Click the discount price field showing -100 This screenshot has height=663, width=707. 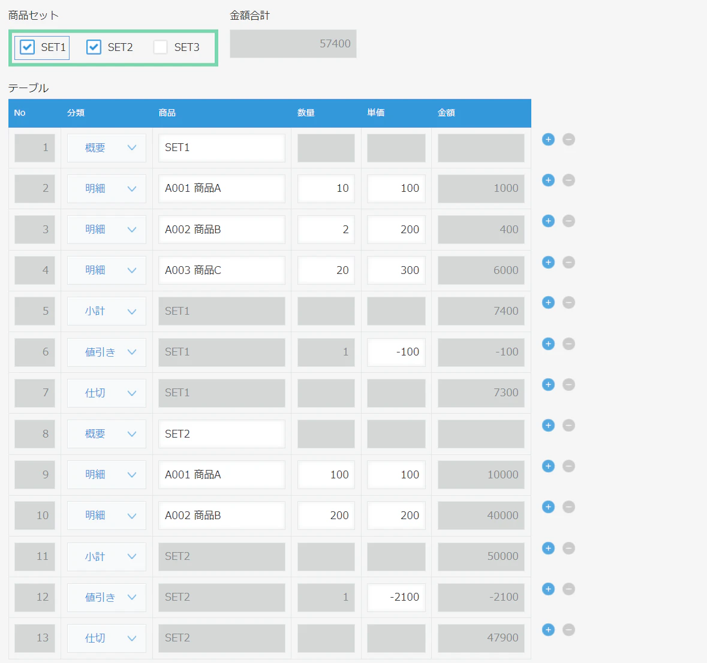[396, 352]
